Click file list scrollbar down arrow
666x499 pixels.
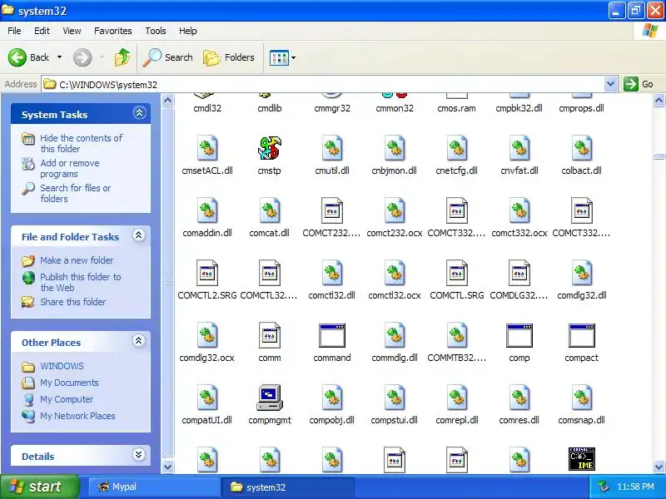(659, 467)
